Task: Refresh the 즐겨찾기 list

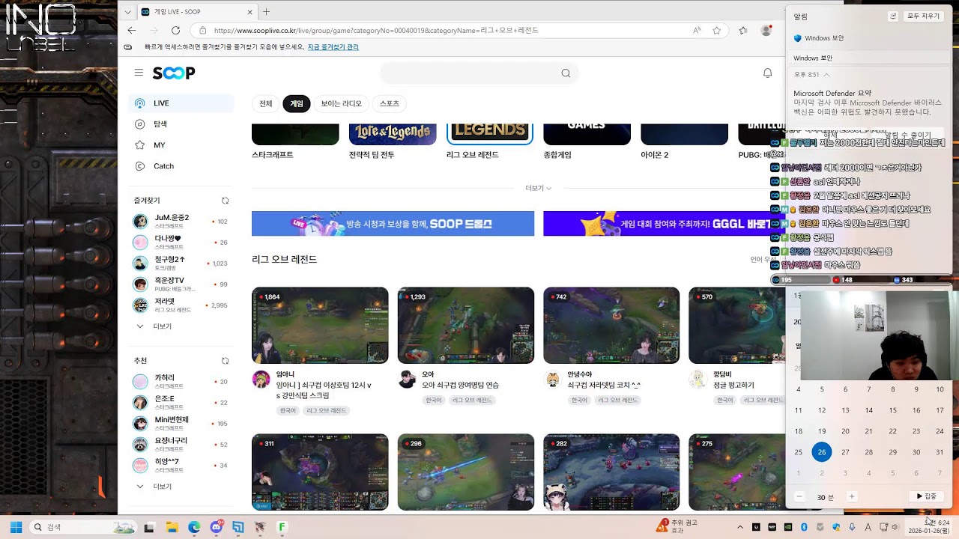Action: [225, 201]
